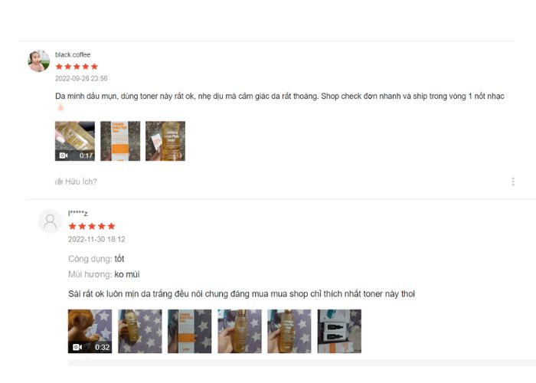
Task: Open the toner bottle with card photo
Action: click(165, 141)
